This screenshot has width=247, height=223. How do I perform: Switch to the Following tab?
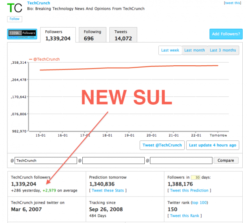pos(93,35)
